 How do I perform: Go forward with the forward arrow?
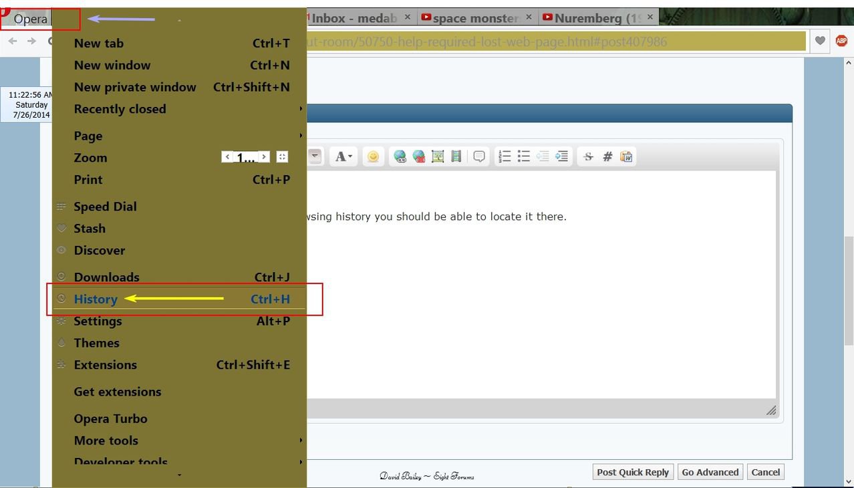coord(31,41)
